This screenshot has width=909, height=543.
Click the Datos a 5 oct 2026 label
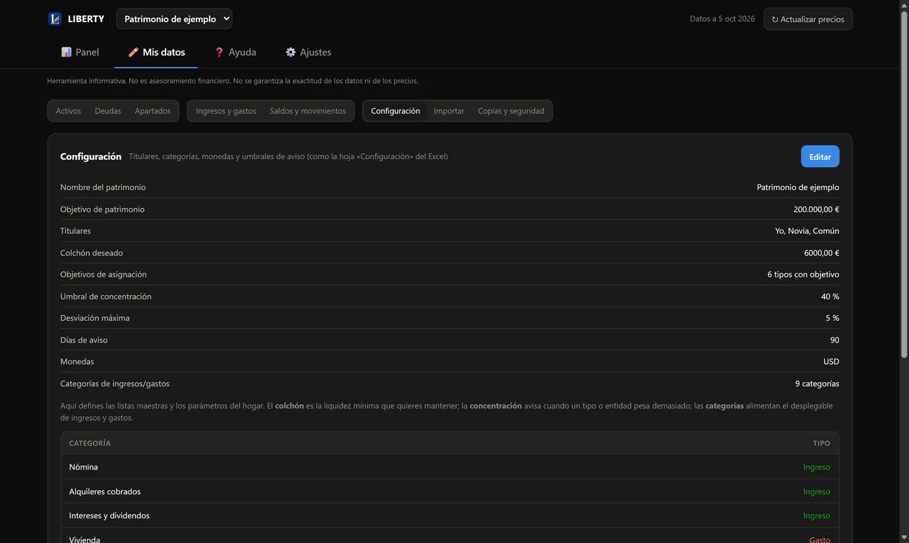tap(722, 19)
